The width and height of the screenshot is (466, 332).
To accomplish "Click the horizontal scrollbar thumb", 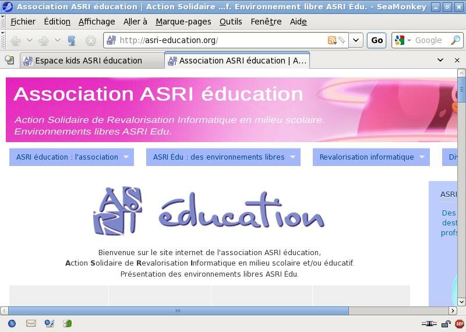I will point(178,310).
